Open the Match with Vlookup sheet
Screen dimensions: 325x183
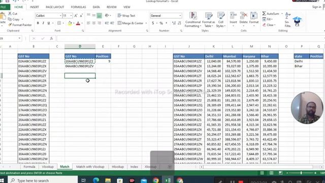click(x=90, y=167)
